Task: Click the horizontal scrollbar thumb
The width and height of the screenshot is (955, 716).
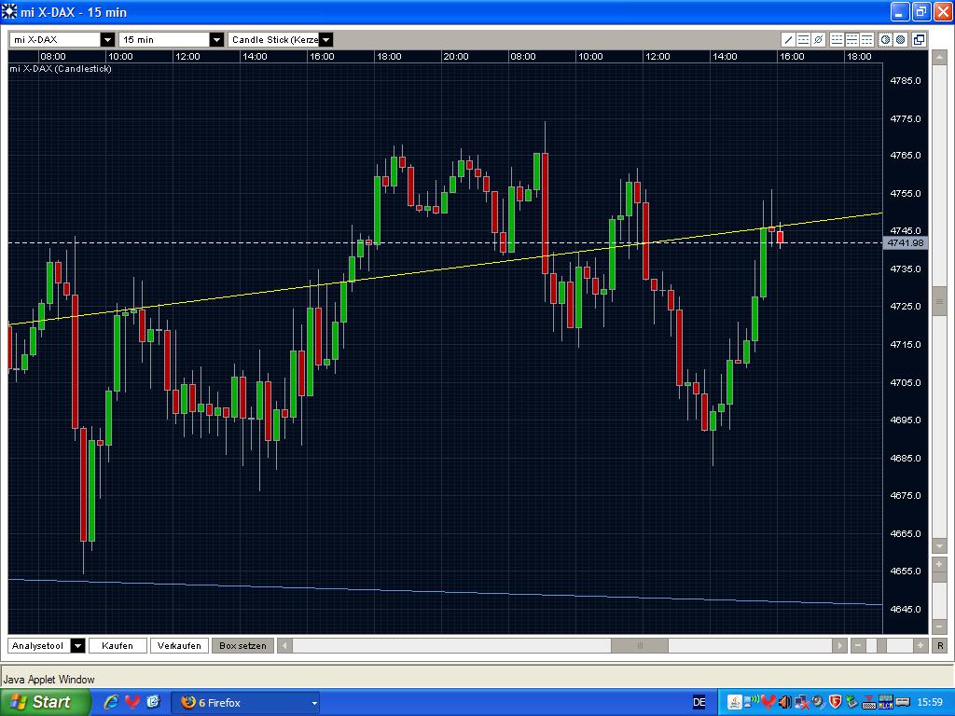Action: click(640, 645)
